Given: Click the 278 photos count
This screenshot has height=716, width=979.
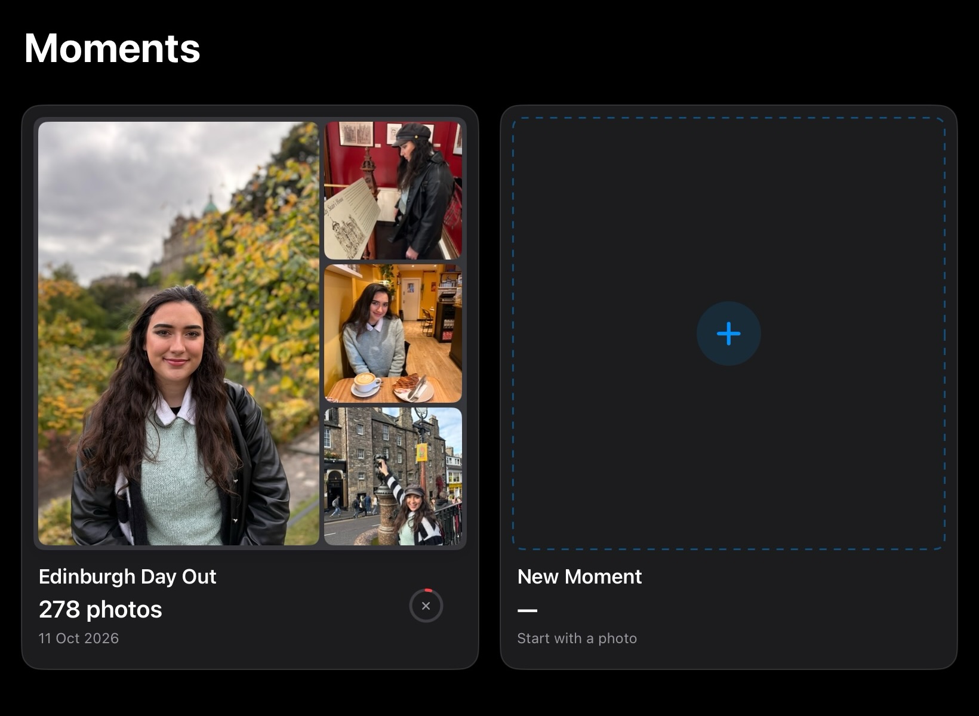Looking at the screenshot, I should [x=100, y=609].
